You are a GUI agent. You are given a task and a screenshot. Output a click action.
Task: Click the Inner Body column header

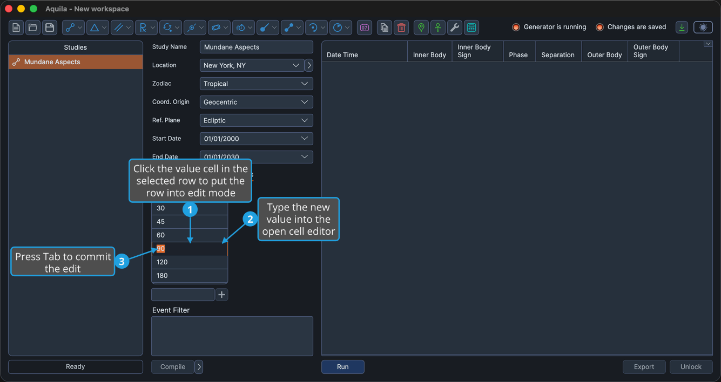pyautogui.click(x=429, y=51)
